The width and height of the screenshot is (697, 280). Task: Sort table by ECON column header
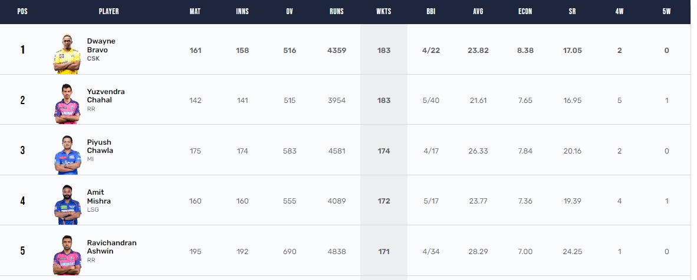tap(525, 12)
